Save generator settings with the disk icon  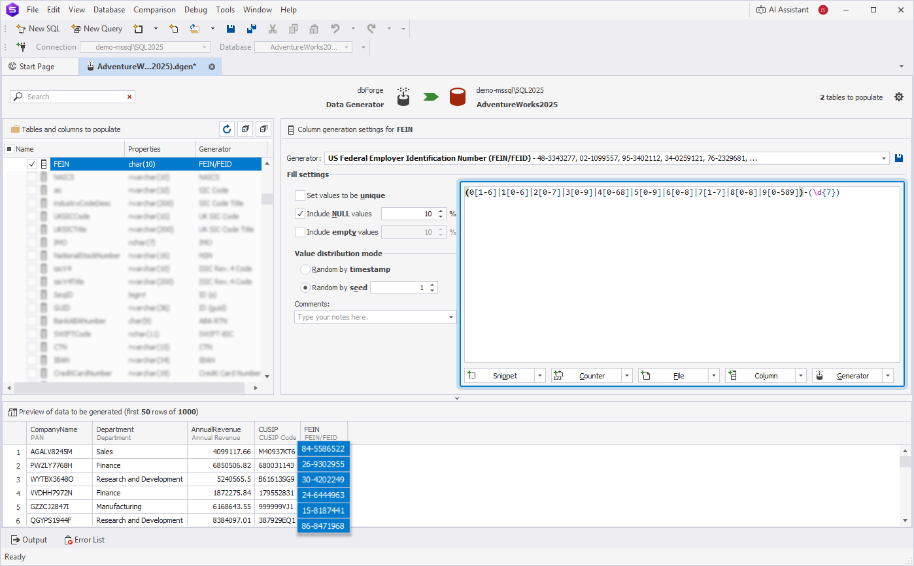(900, 158)
